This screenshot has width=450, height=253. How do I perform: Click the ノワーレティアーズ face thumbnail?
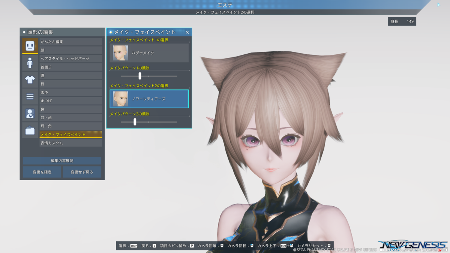(x=120, y=99)
